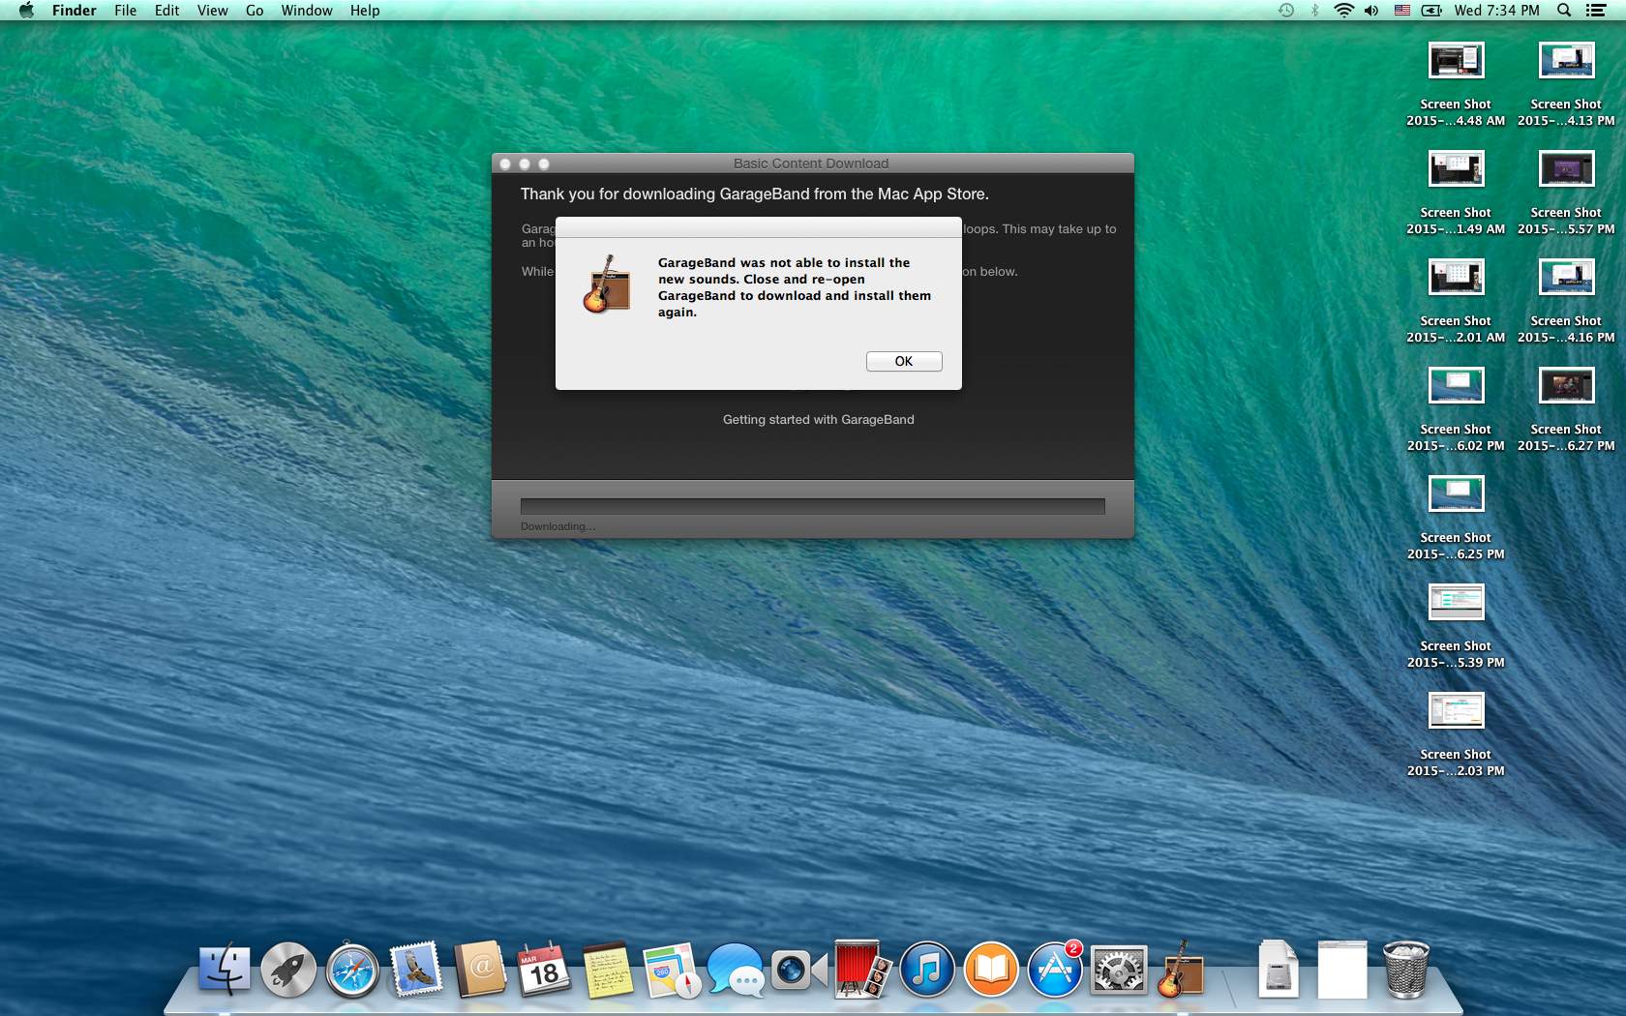Screen dimensions: 1626x1016
Task: Open GarageBand from the Dock
Action: 1181,970
